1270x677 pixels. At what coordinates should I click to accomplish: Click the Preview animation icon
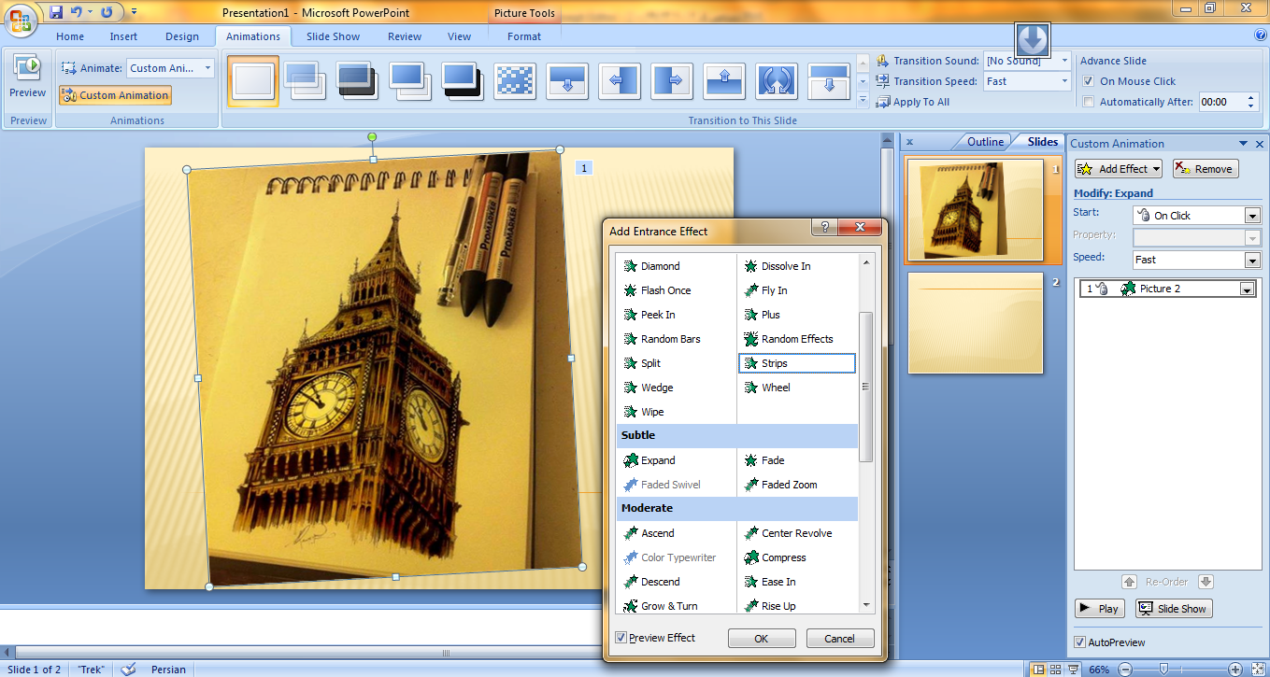coord(27,68)
